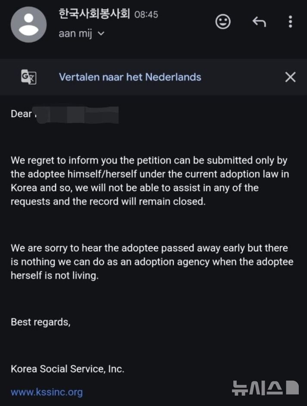The image size is (307, 406).
Task: Click 'Vertalen naar het Nederlands' link
Action: (x=130, y=77)
